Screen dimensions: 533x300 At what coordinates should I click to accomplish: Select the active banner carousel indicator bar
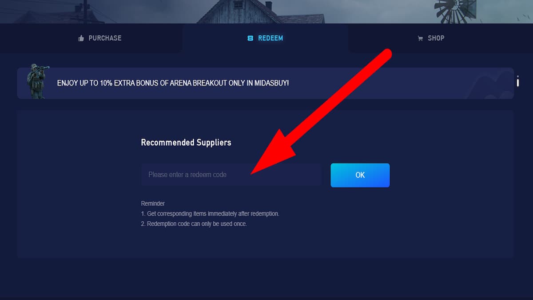coord(518,83)
